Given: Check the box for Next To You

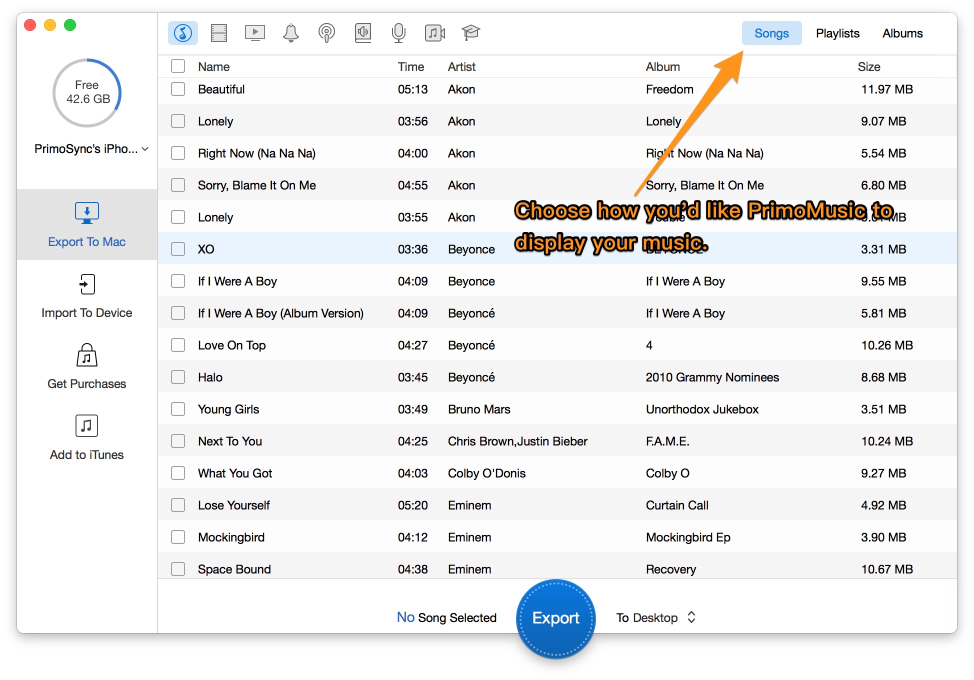Looking at the screenshot, I should (178, 441).
